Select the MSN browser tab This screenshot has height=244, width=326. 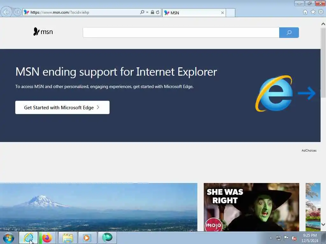point(194,13)
